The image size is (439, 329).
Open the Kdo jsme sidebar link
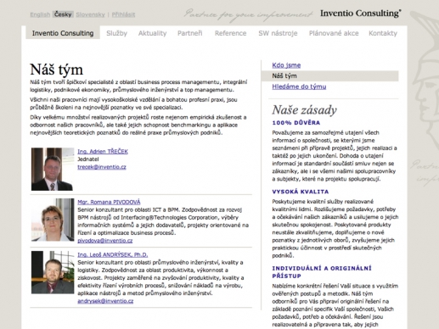click(x=286, y=65)
